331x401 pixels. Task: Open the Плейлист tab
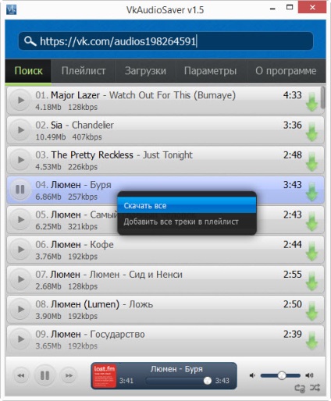click(x=84, y=71)
